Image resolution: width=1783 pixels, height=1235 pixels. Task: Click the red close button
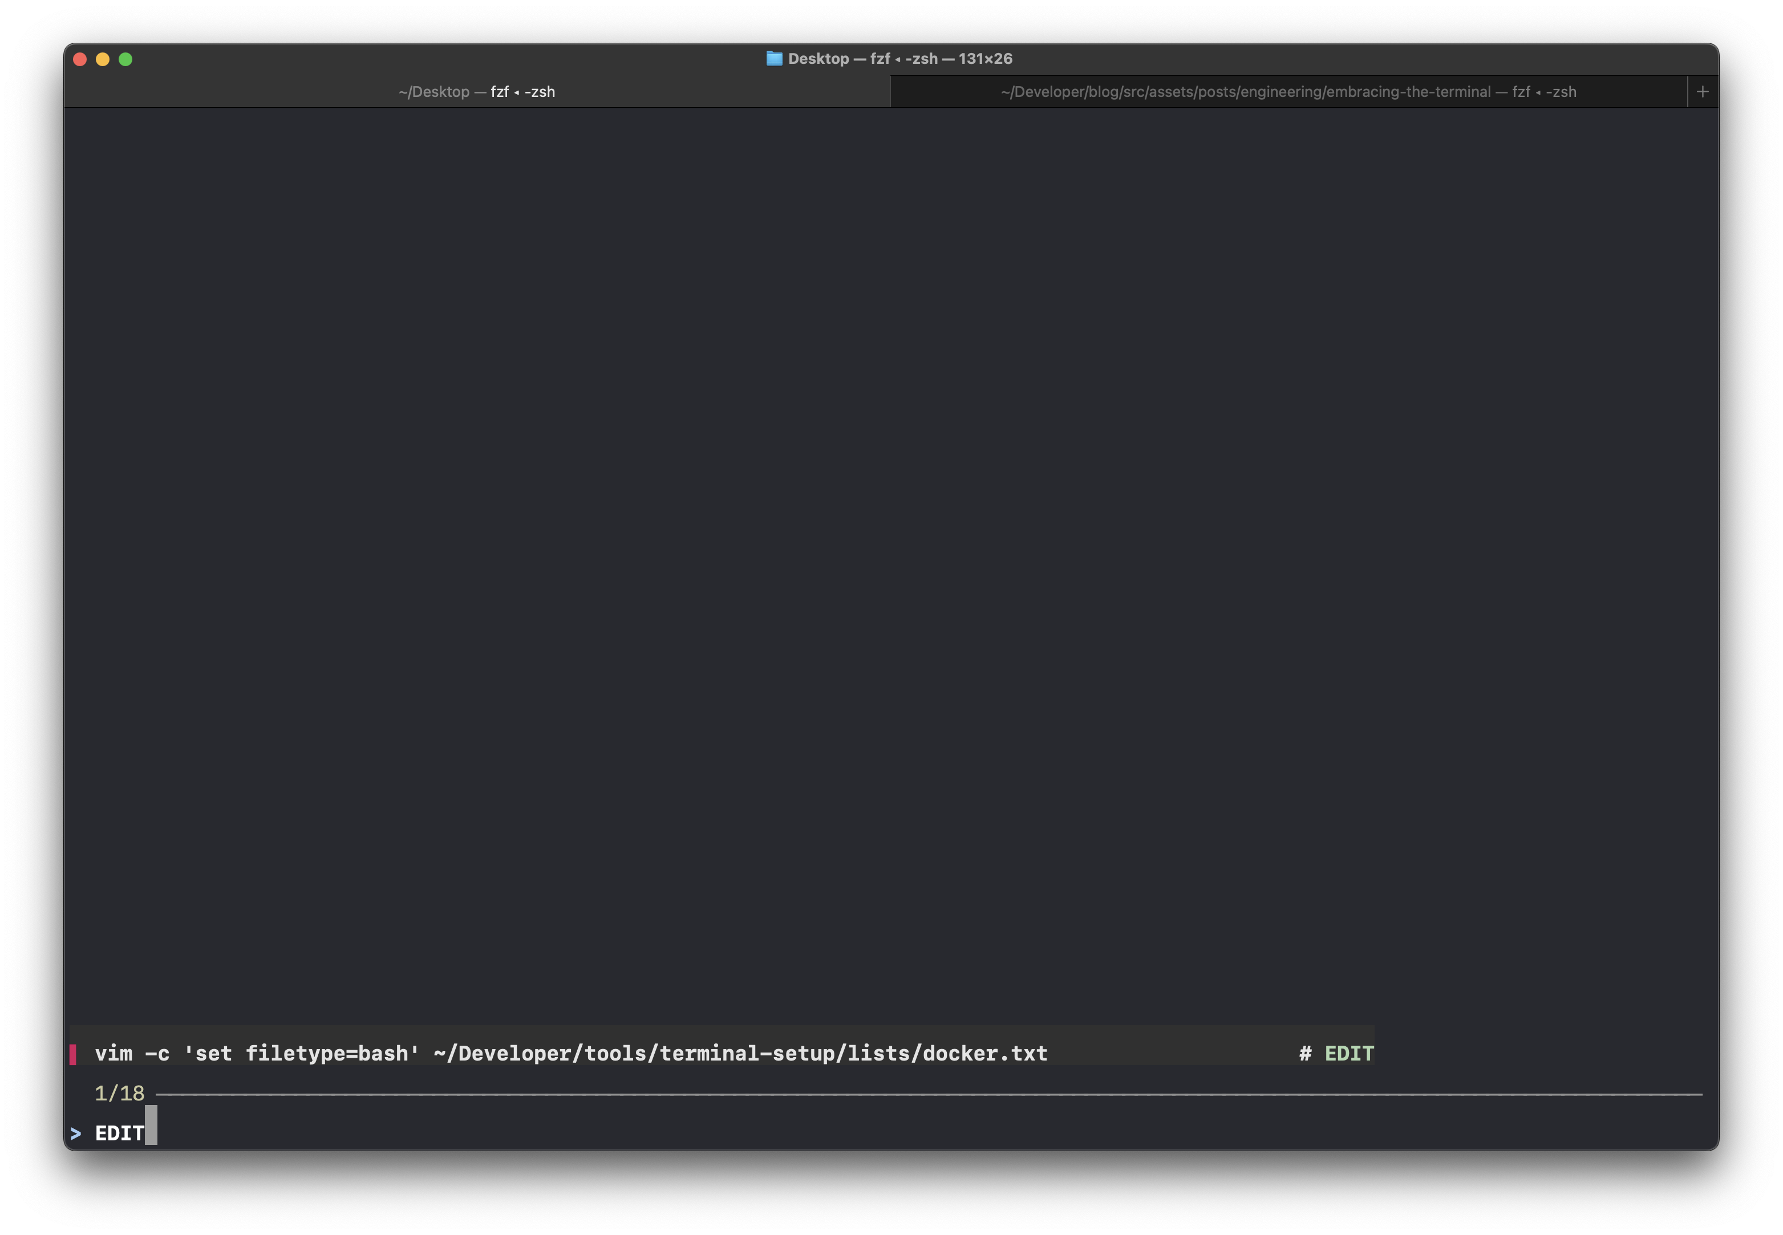pos(80,58)
